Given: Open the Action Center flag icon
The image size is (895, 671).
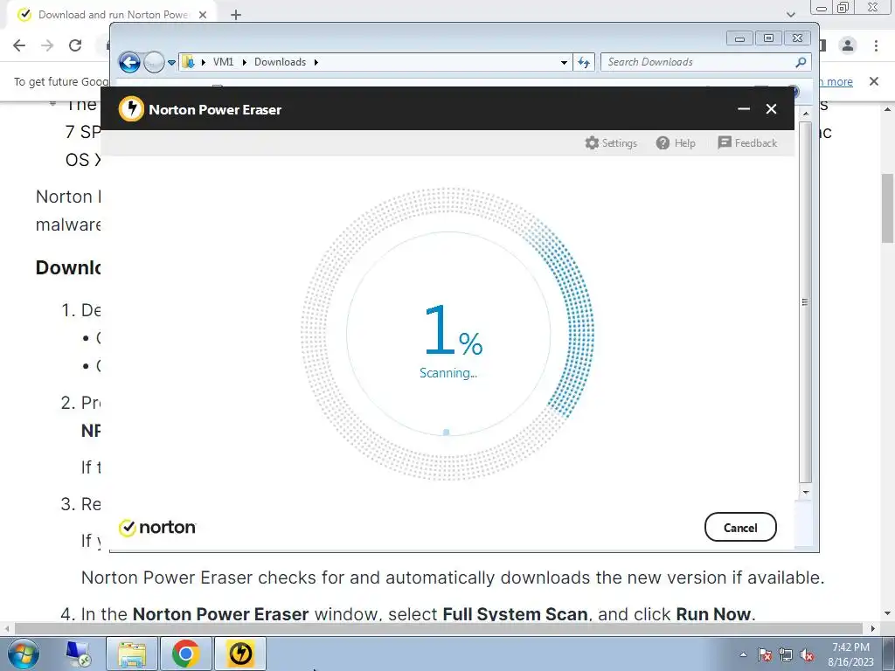Looking at the screenshot, I should pyautogui.click(x=765, y=654).
